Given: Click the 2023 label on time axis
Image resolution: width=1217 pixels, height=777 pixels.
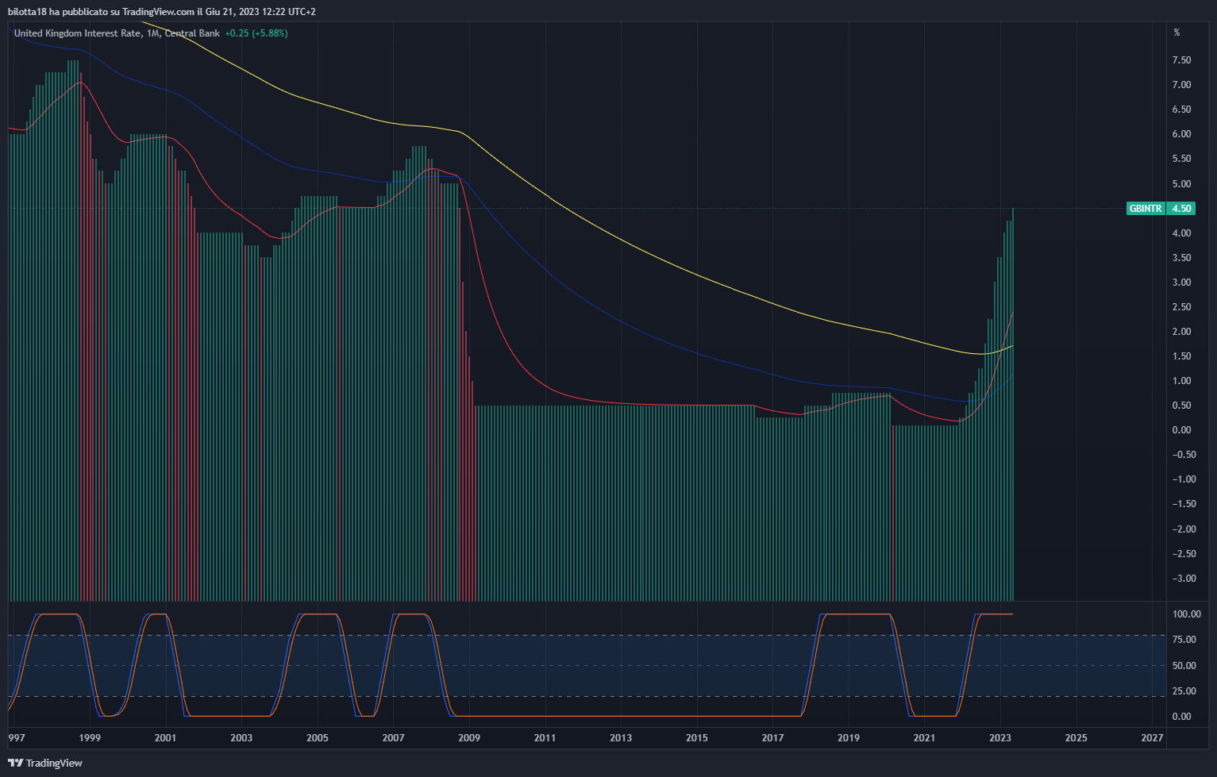Looking at the screenshot, I should tap(1000, 738).
